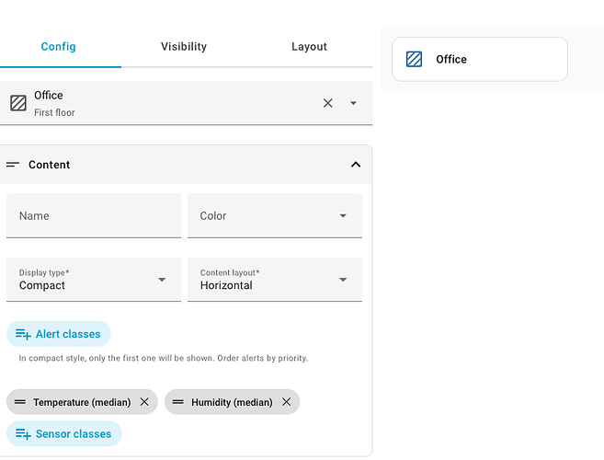Click the texture icon beside Office area
Viewport: 604px width, 460px height.
18,103
